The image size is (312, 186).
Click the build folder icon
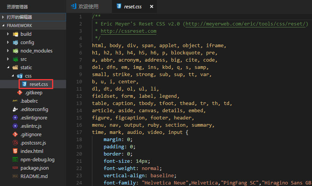click(16, 34)
